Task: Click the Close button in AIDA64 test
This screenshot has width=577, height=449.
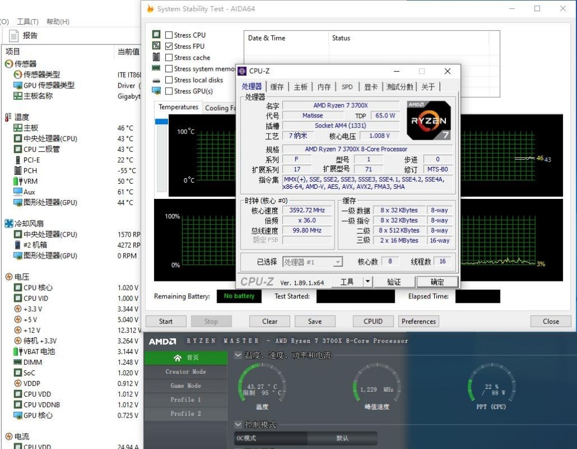Action: pos(551,321)
